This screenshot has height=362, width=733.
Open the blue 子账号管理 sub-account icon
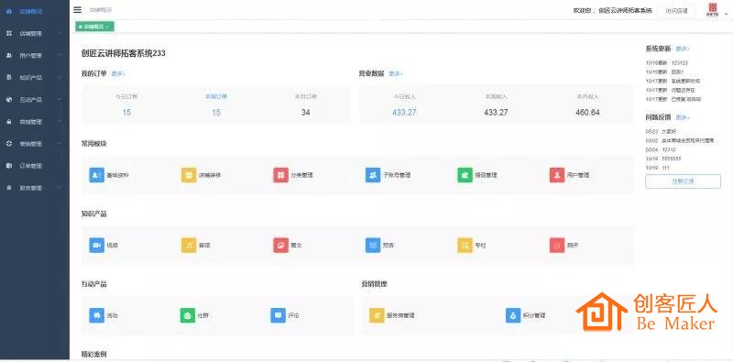point(373,175)
